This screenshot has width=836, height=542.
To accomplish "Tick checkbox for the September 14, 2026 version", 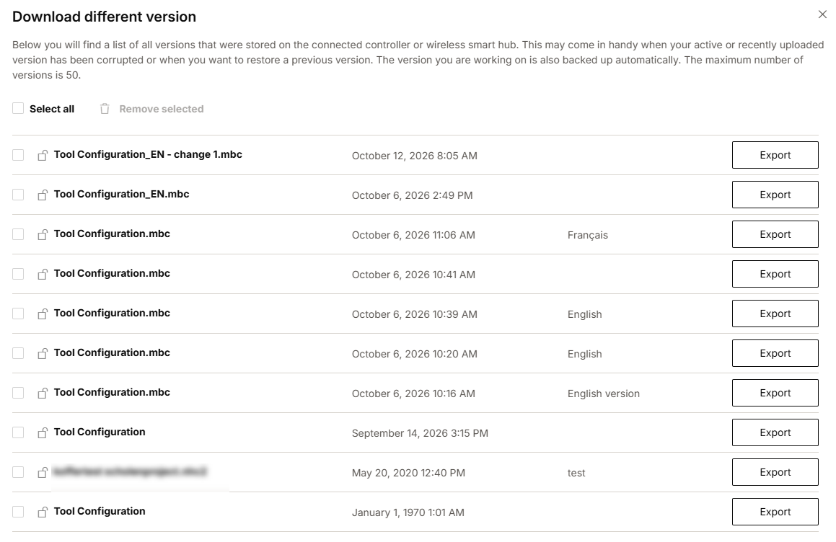I will [x=18, y=432].
